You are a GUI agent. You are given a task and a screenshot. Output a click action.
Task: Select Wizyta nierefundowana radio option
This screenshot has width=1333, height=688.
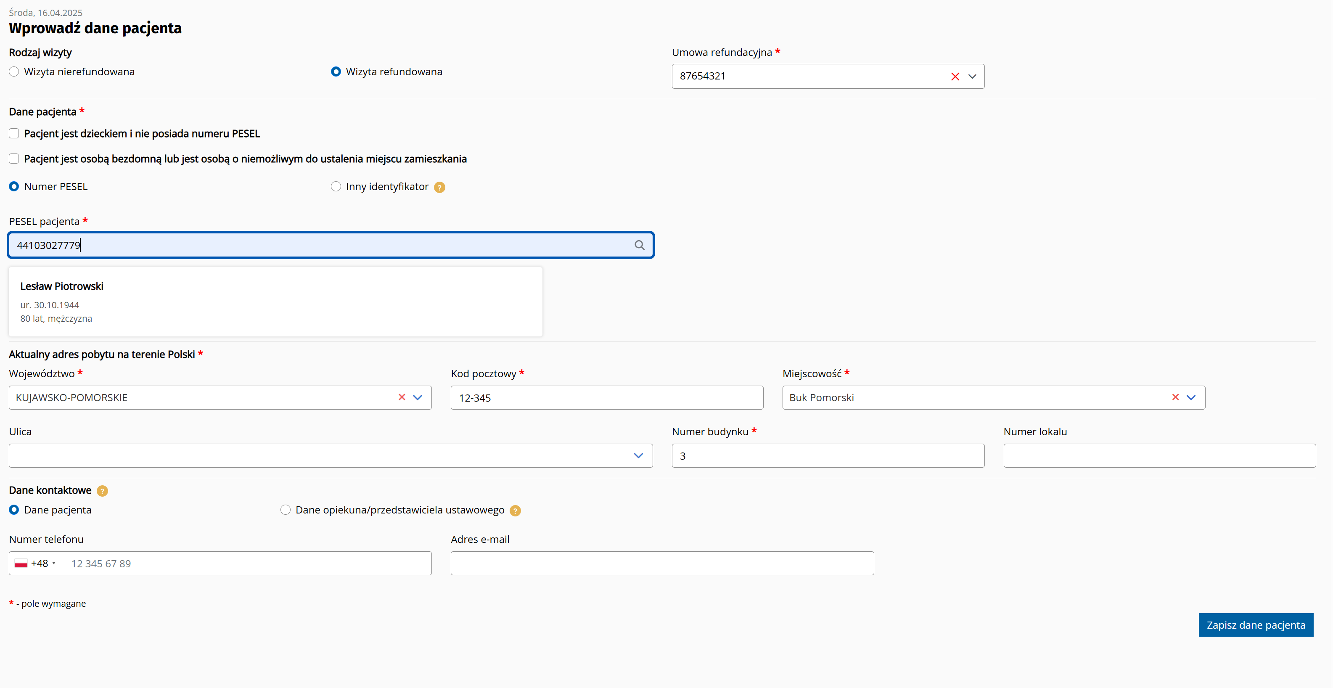14,72
